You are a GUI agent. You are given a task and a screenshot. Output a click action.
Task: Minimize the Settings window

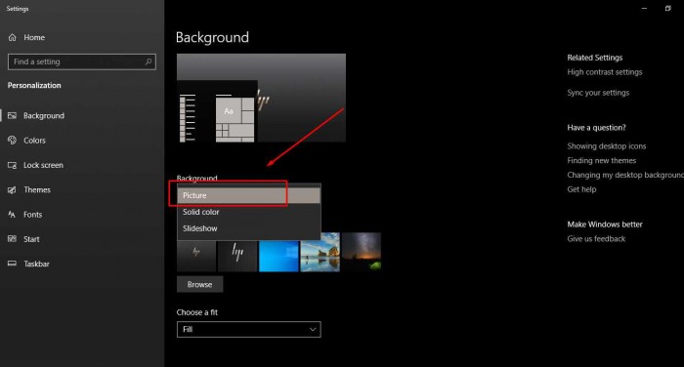[x=644, y=8]
